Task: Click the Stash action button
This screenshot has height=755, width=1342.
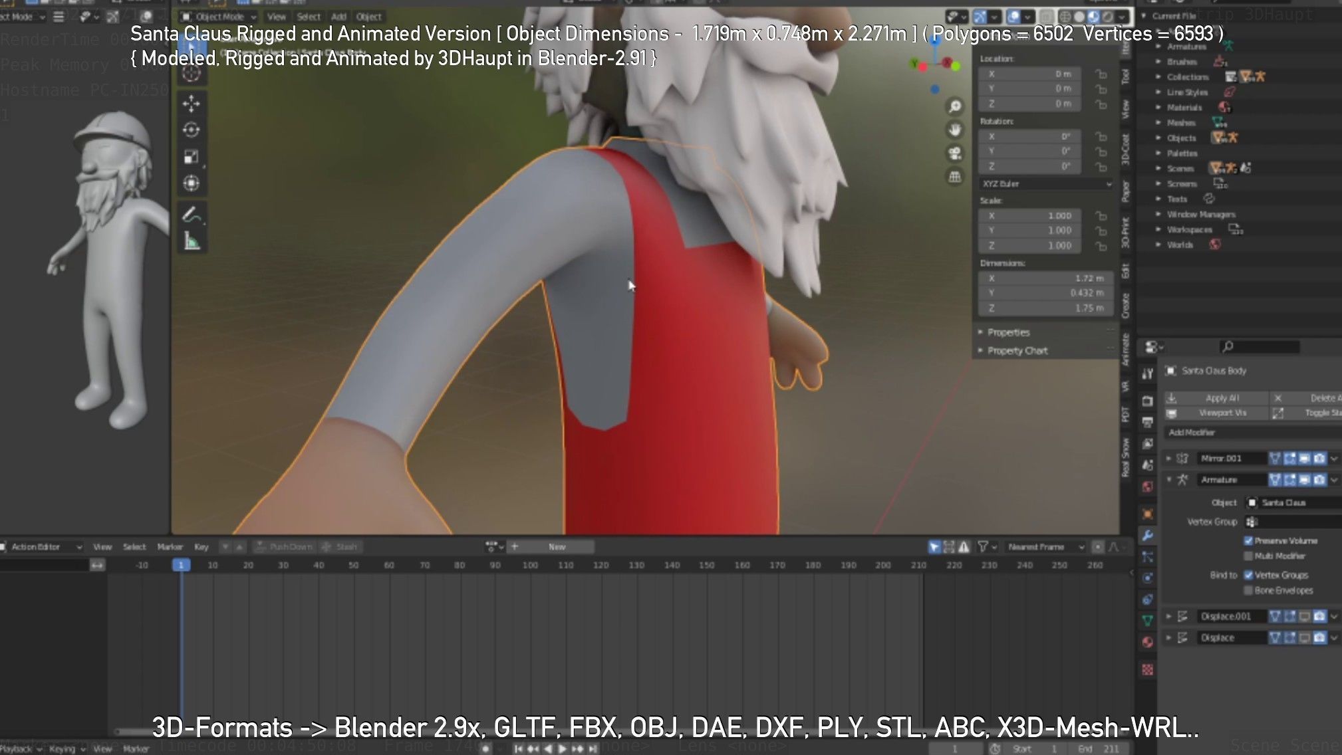Action: tap(339, 547)
